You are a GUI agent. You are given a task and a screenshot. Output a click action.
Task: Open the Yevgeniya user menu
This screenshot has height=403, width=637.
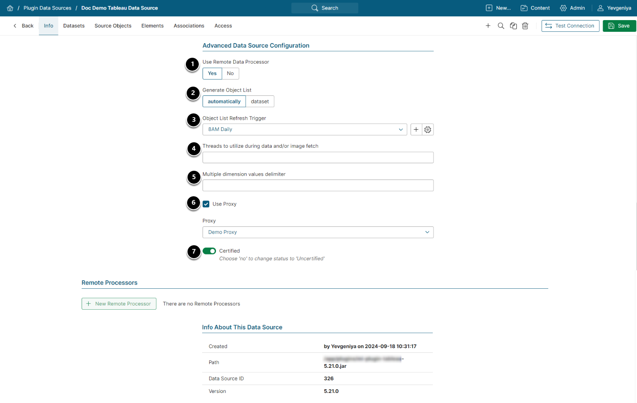pyautogui.click(x=614, y=8)
